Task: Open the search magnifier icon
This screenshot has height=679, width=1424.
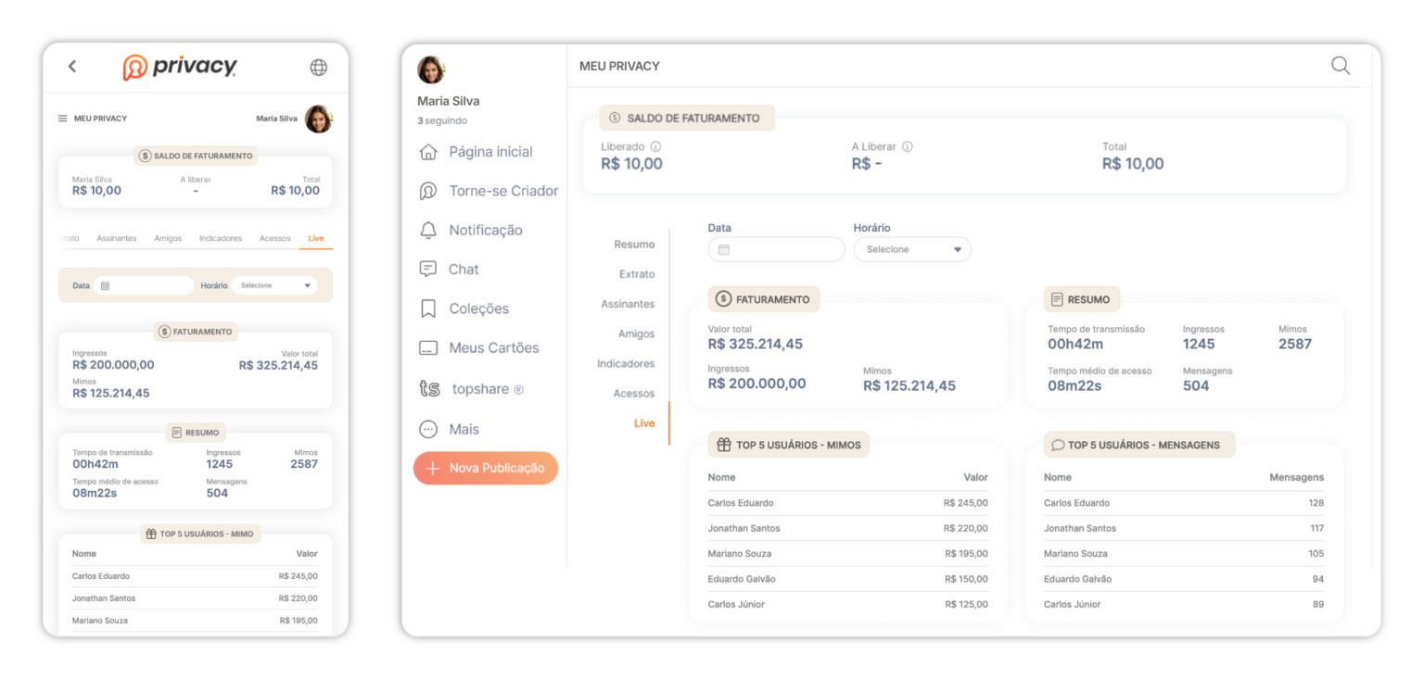Action: coord(1340,66)
